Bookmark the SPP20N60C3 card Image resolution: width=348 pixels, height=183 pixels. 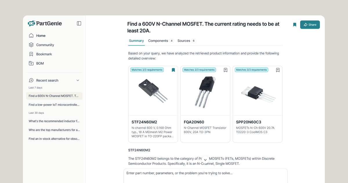tap(278, 70)
